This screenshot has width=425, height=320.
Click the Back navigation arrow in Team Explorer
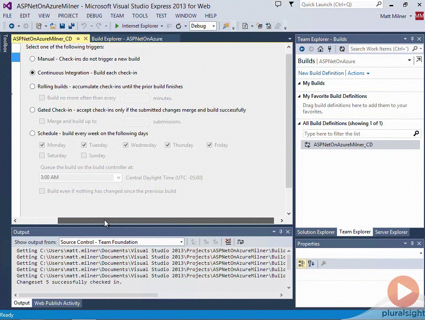pos(302,49)
